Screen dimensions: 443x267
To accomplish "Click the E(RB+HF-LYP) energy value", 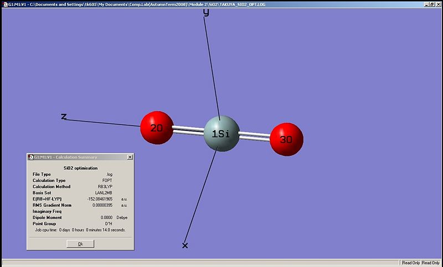I will 100,198.
